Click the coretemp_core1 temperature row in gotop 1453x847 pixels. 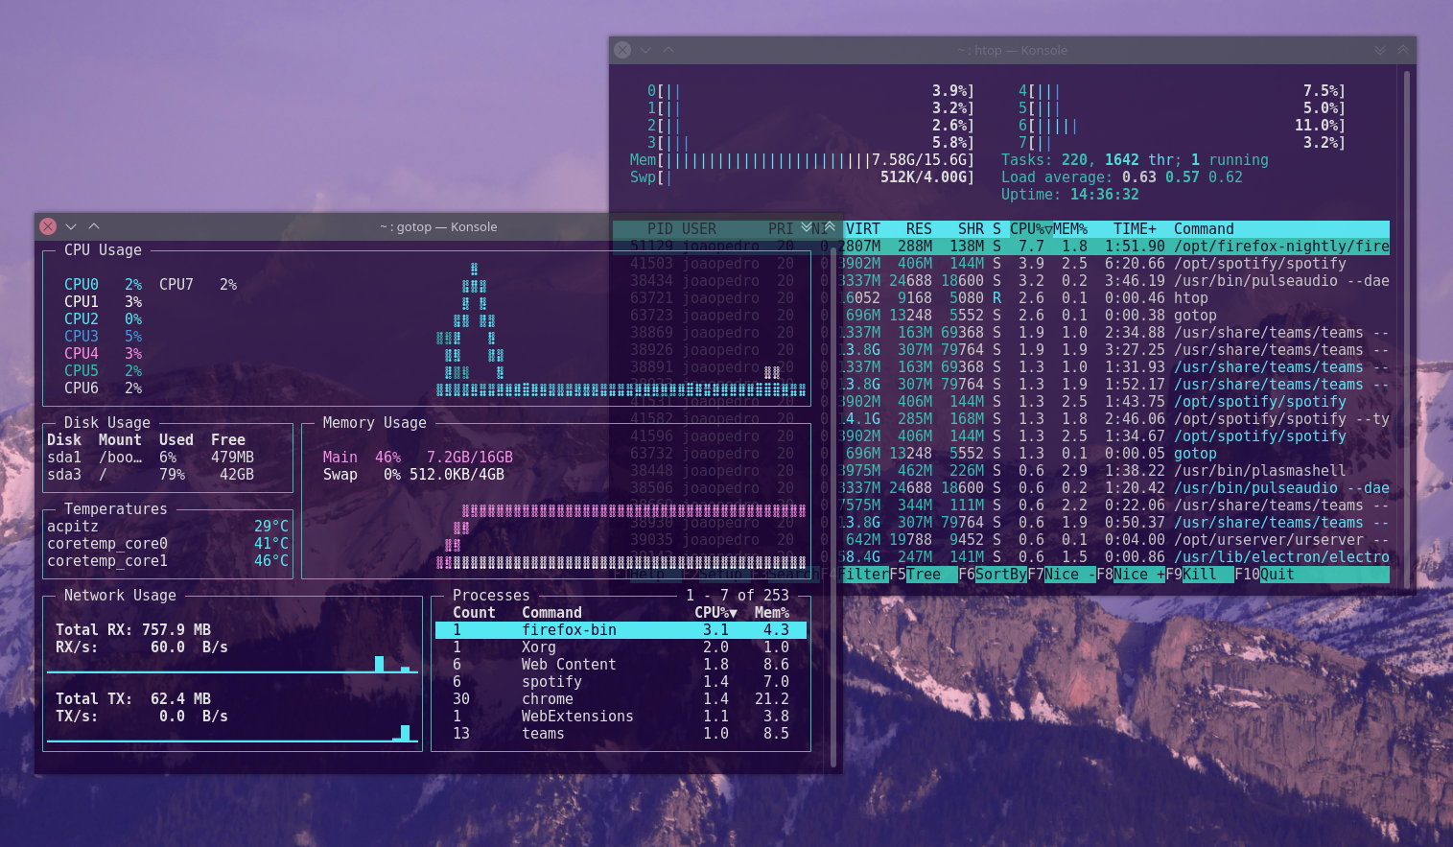[168, 561]
